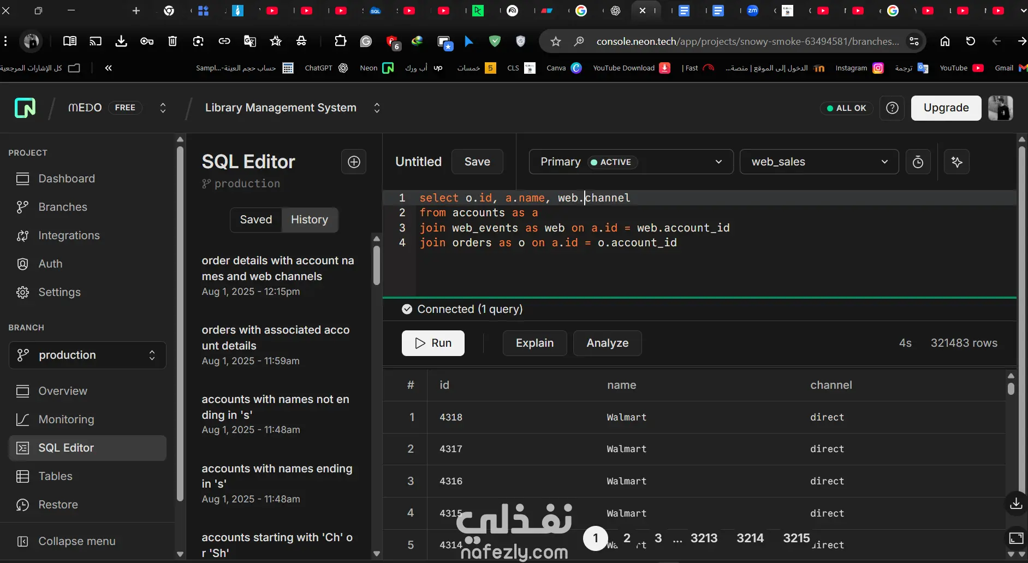Click the channel column header
This screenshot has width=1028, height=563.
tap(831, 385)
